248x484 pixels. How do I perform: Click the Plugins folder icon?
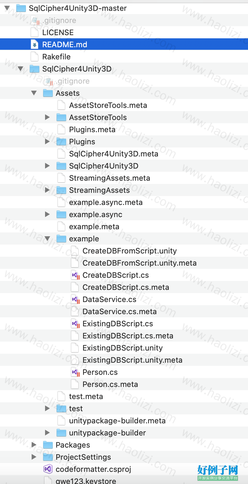61,142
